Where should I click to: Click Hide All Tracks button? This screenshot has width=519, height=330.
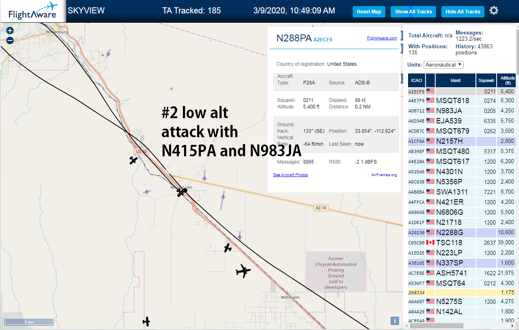(463, 12)
